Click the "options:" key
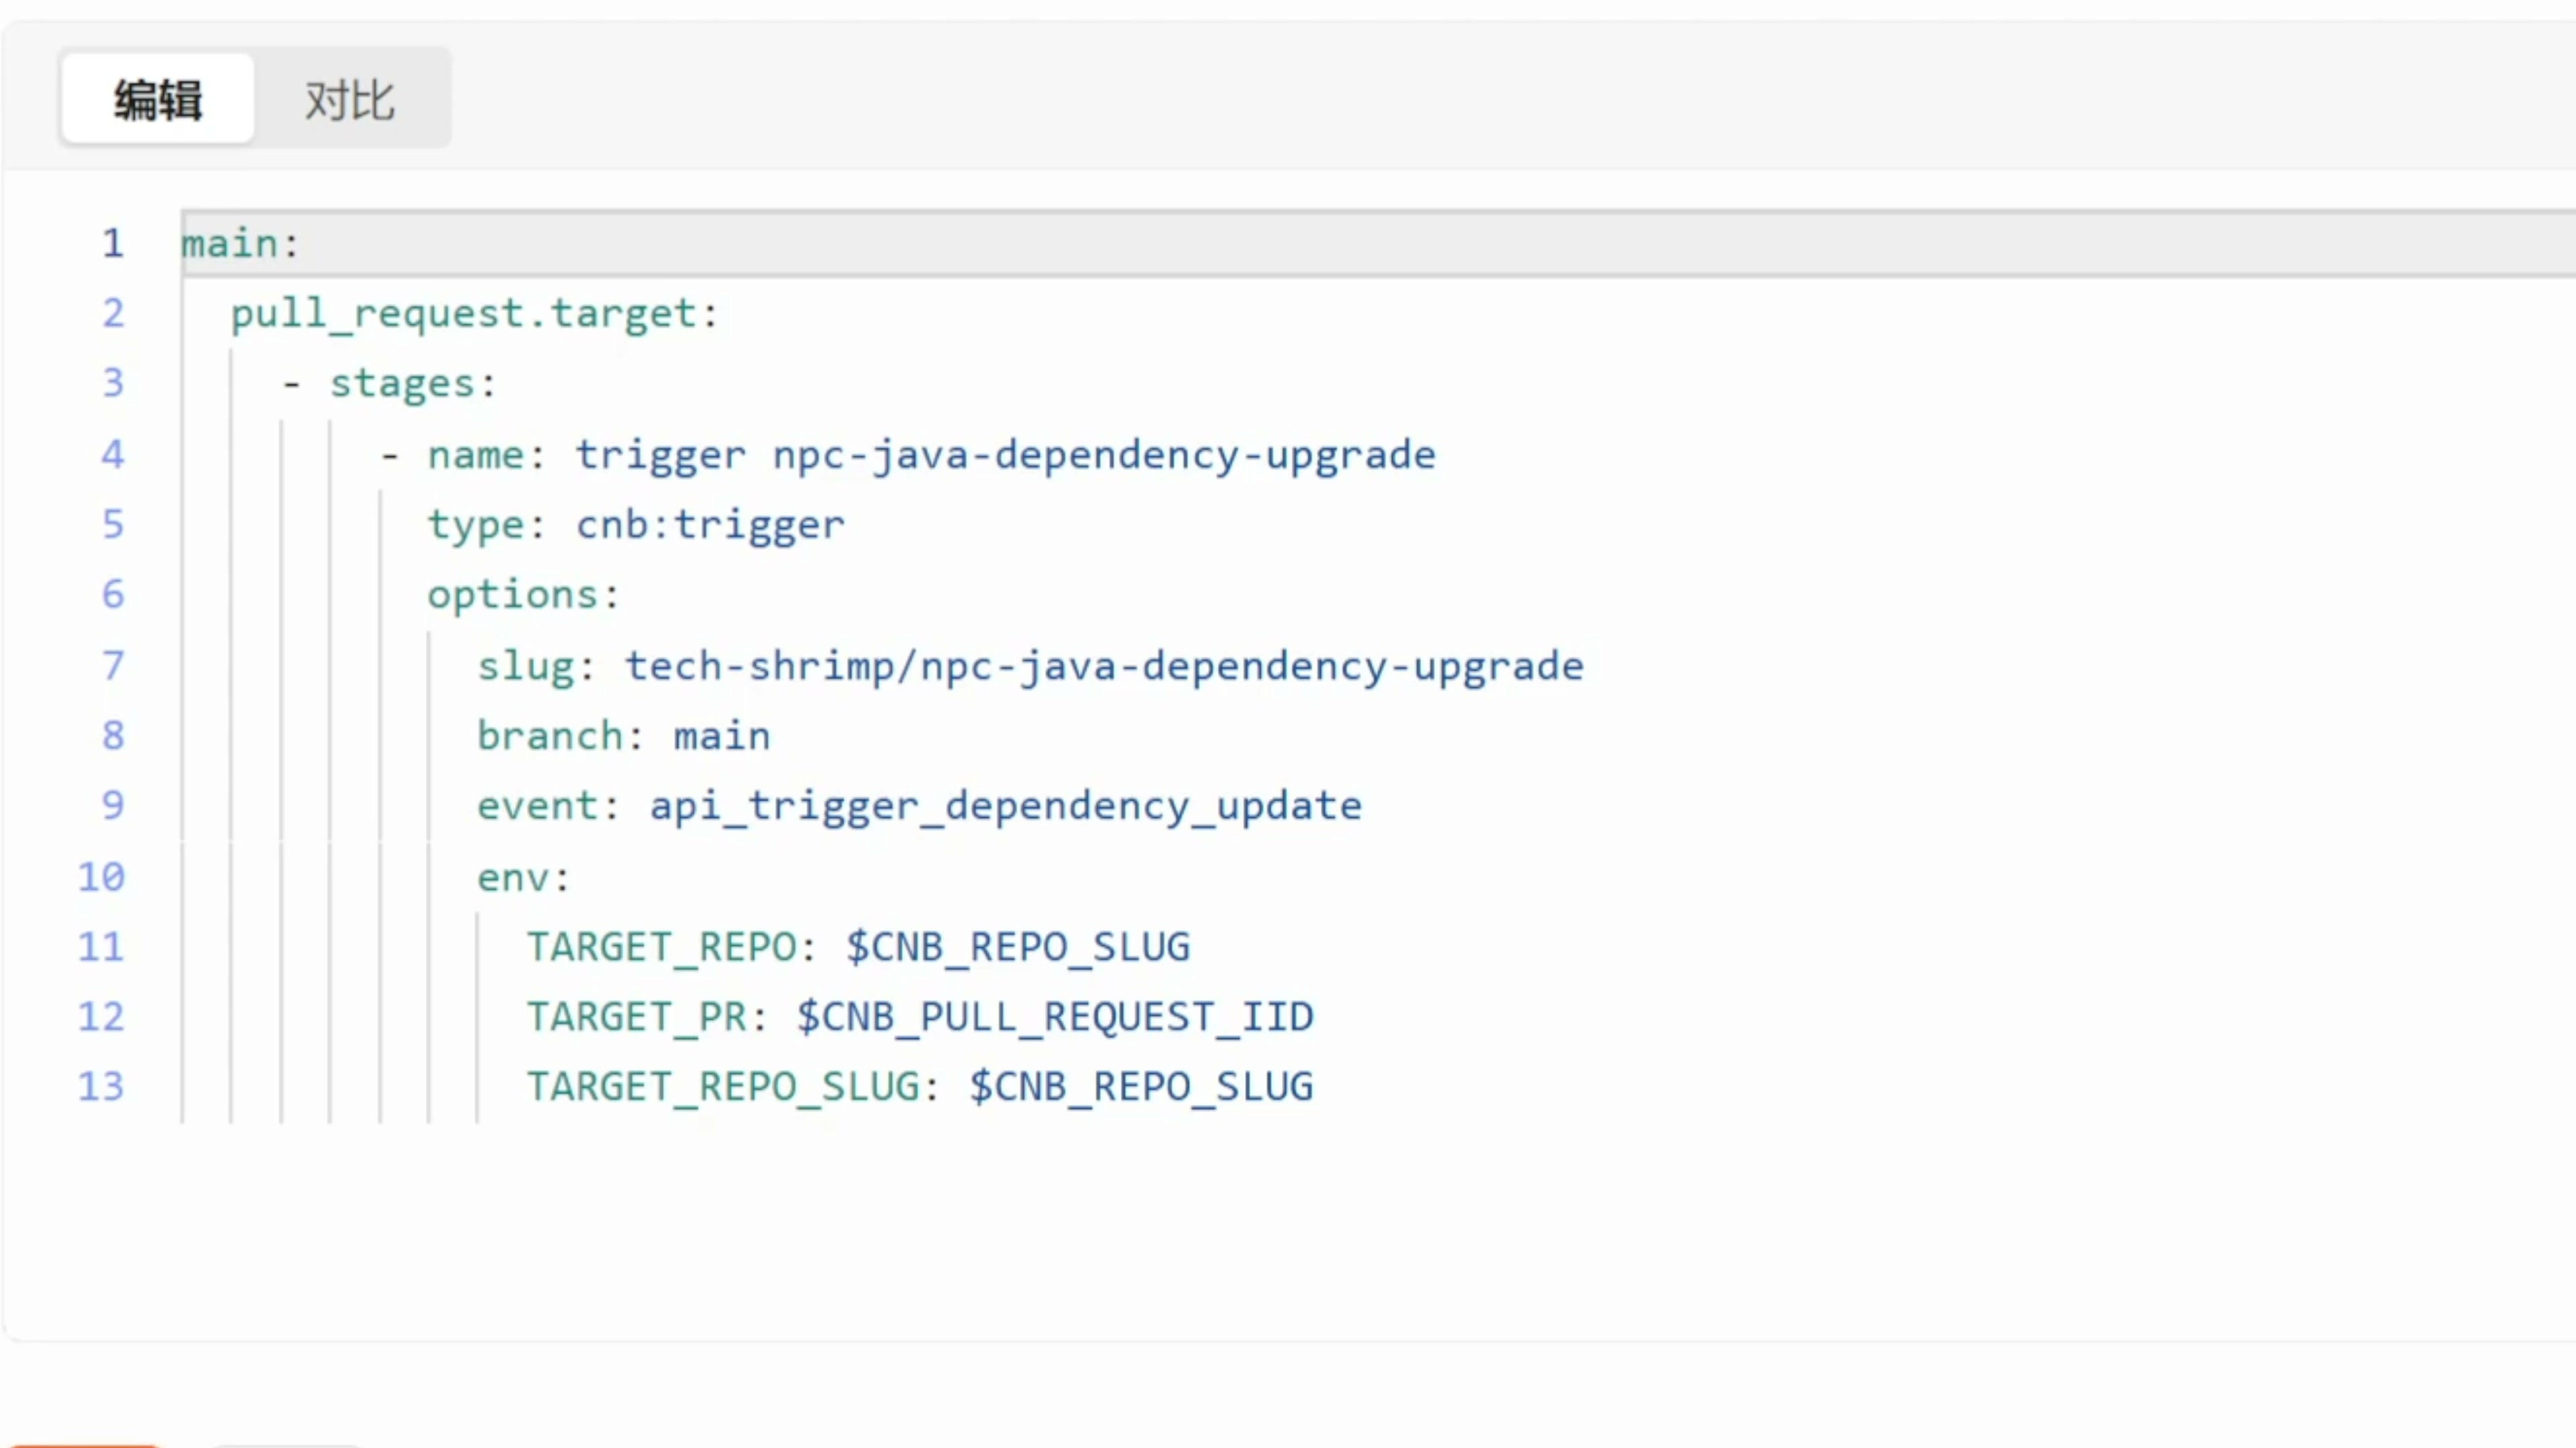Viewport: 2576px width, 1448px height. (x=524, y=597)
